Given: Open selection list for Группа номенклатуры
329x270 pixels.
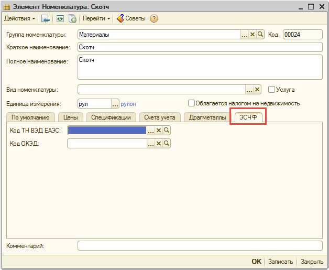Looking at the screenshot, I should pyautogui.click(x=244, y=35).
